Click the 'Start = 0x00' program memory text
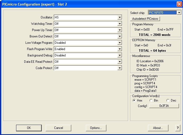183x135 pixels. (142, 30)
